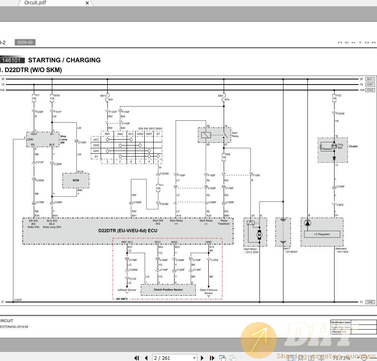Select continuous page view layout
Image resolution: width=377 pixels, height=361 pixels.
click(x=301, y=358)
